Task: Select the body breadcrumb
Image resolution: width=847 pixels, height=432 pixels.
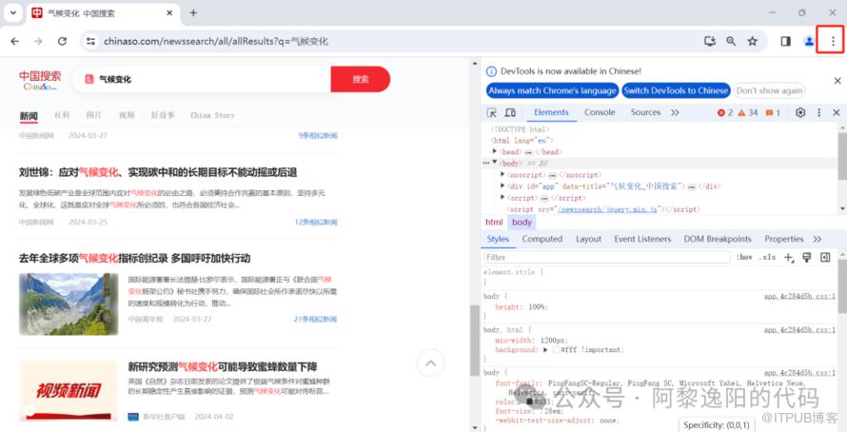Action: pyautogui.click(x=522, y=222)
